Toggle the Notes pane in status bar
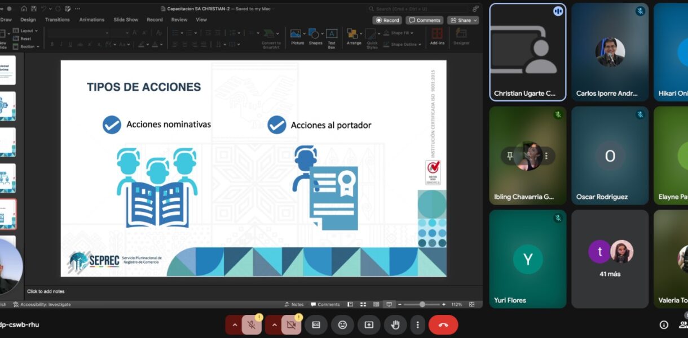The width and height of the screenshot is (688, 338). 294,304
